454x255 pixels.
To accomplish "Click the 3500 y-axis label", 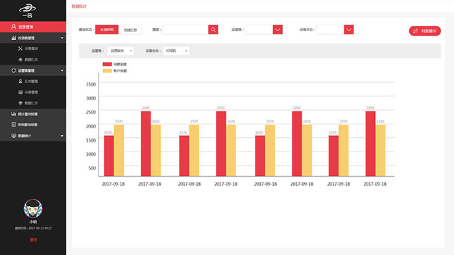I will tap(91, 84).
